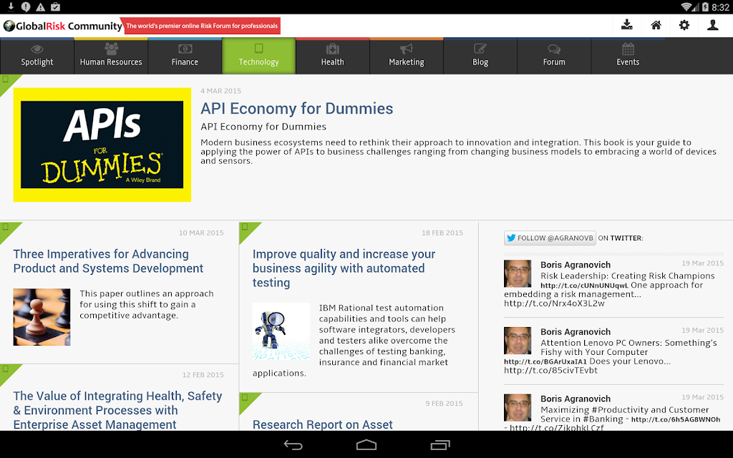This screenshot has height=458, width=733.
Task: Open Three Imperatives for Advancing article link
Action: (108, 261)
